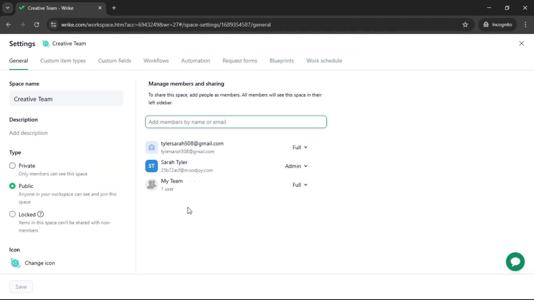Click the Incognito indicator
Image resolution: width=534 pixels, height=300 pixels.
pos(498,25)
